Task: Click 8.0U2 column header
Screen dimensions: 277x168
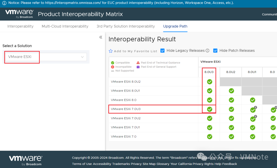Action: click(x=231, y=72)
